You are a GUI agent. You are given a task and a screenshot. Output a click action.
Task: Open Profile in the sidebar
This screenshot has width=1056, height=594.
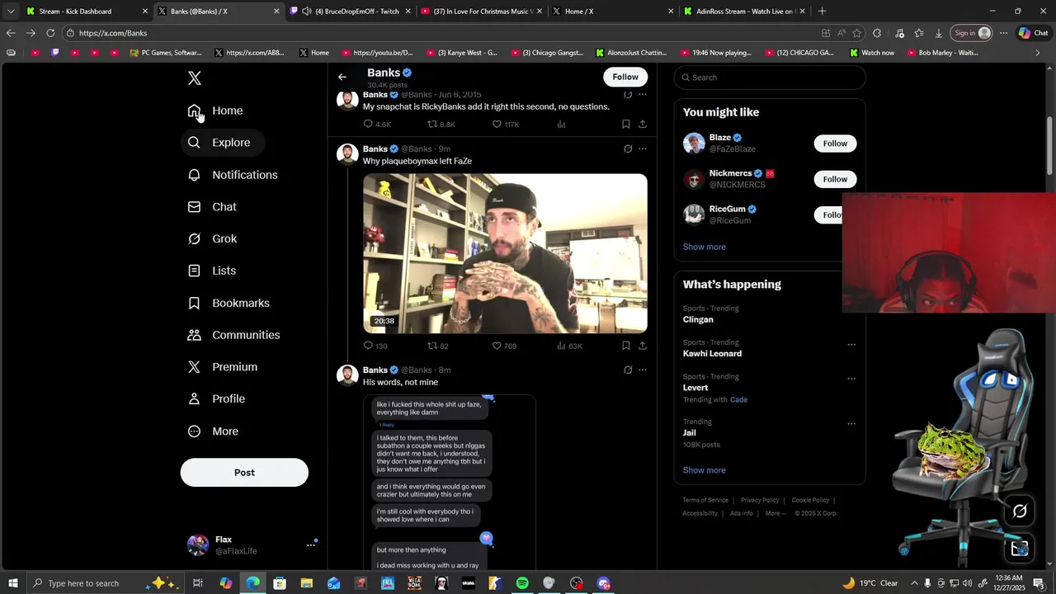[x=216, y=398]
